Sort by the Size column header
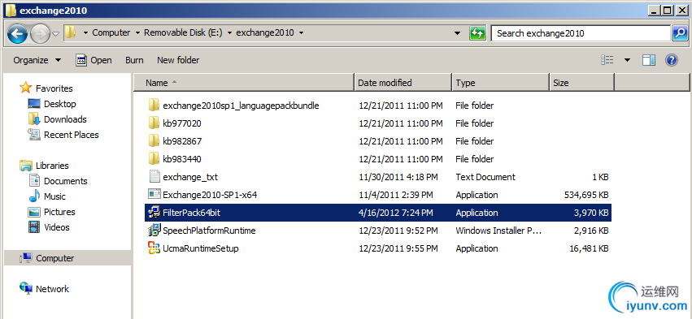Viewport: 692px width, 319px height. pyautogui.click(x=581, y=83)
